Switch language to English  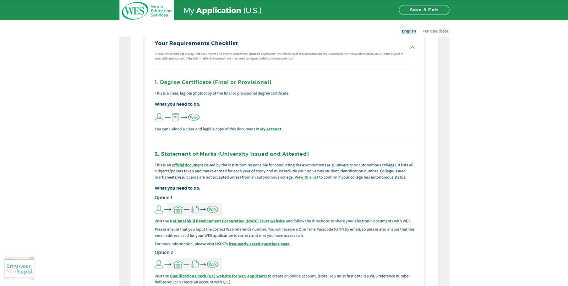pyautogui.click(x=409, y=31)
